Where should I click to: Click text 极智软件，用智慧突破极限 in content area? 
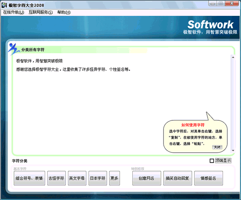click(39, 61)
